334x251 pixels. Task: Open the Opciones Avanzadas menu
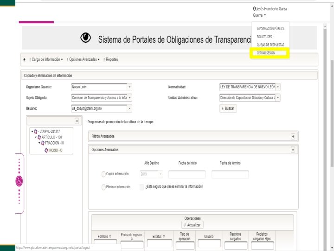(84, 59)
